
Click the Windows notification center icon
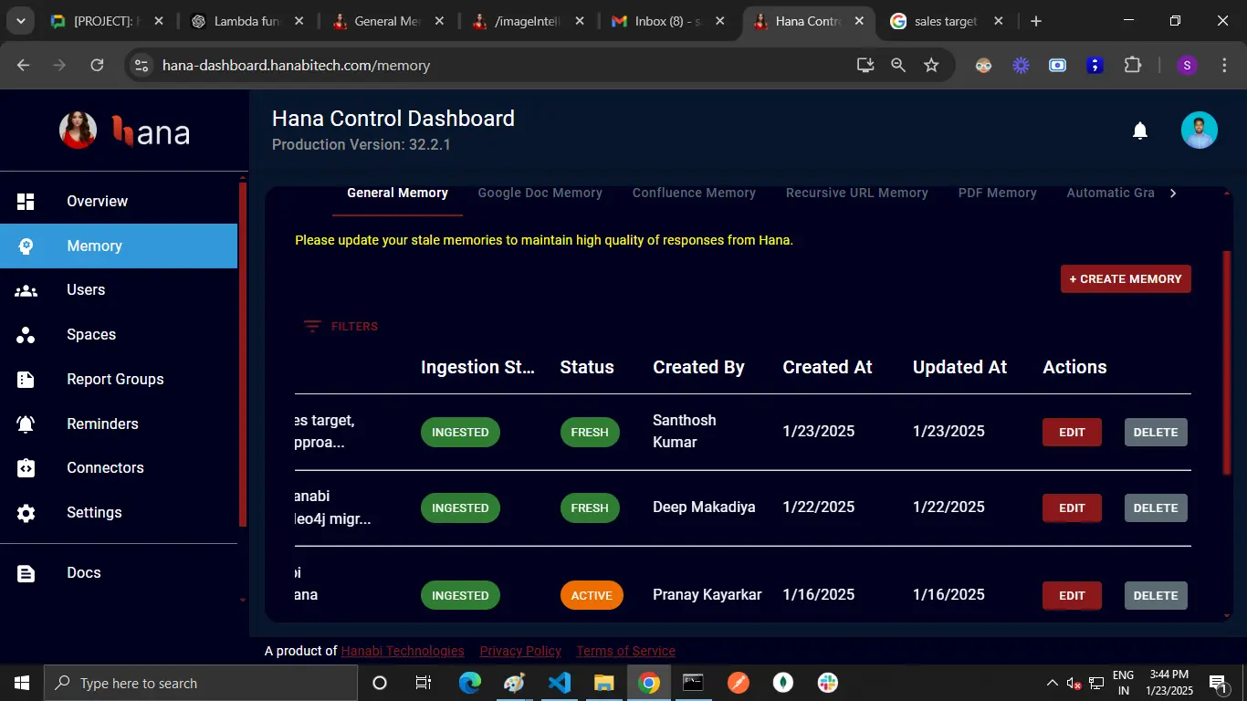coord(1217,683)
